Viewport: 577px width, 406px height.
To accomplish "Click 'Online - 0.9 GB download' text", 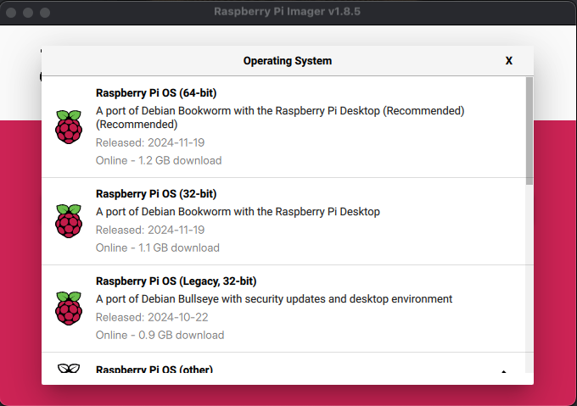I will coord(160,335).
